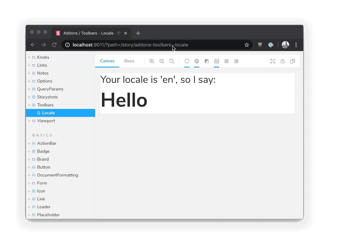Expand the Viewport folder
The image size is (337, 251).
29,121
